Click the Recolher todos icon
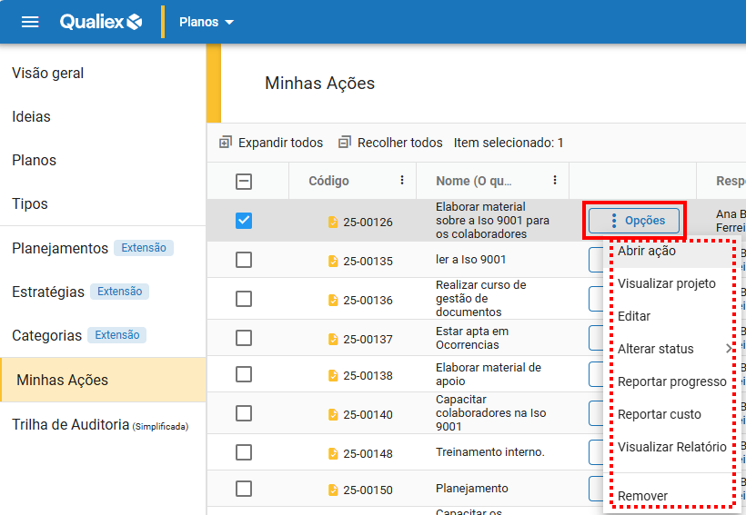The width and height of the screenshot is (746, 515). pos(345,143)
